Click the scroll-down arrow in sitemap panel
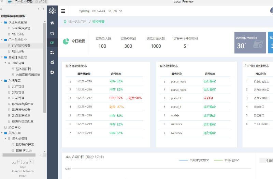 [45, 151]
